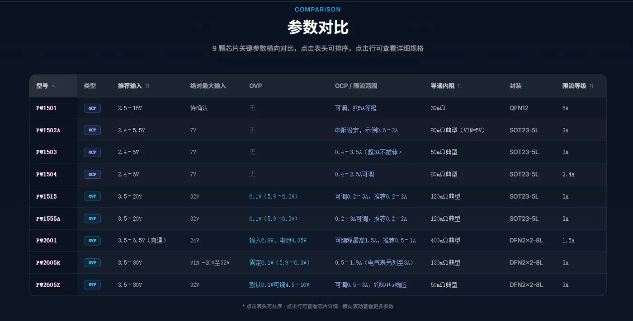Click the OCP badge in PW1503 row

92,152
